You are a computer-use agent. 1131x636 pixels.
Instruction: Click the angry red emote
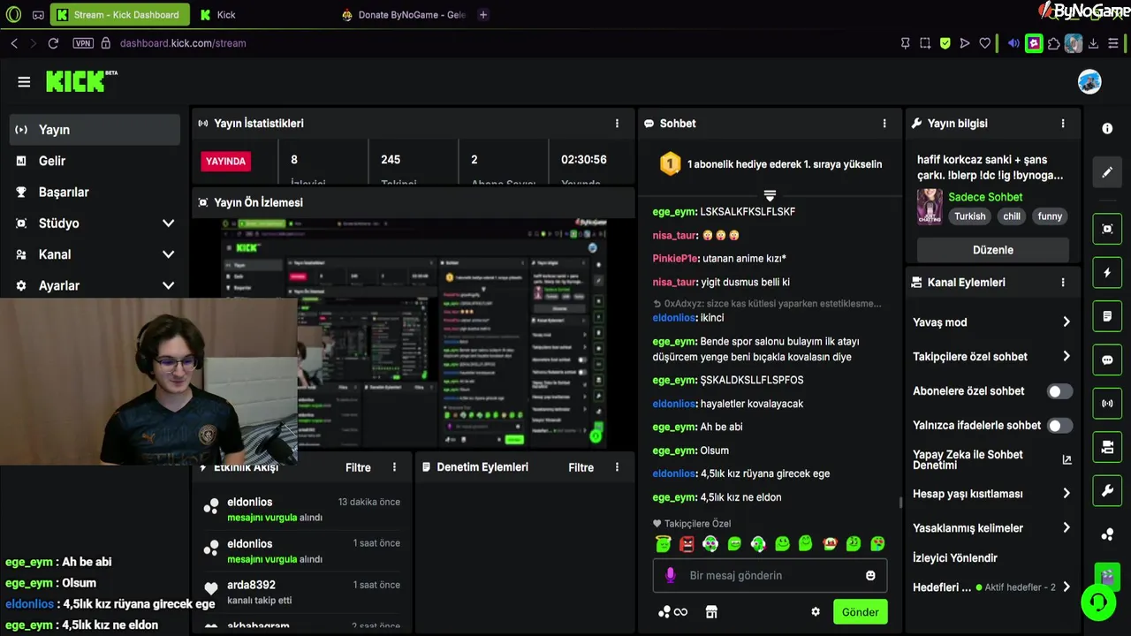coord(687,544)
